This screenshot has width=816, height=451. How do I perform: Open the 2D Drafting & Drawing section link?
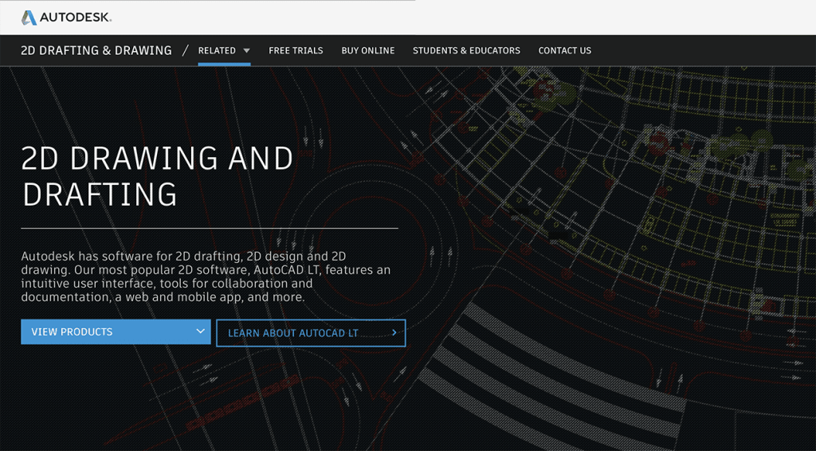click(x=96, y=50)
